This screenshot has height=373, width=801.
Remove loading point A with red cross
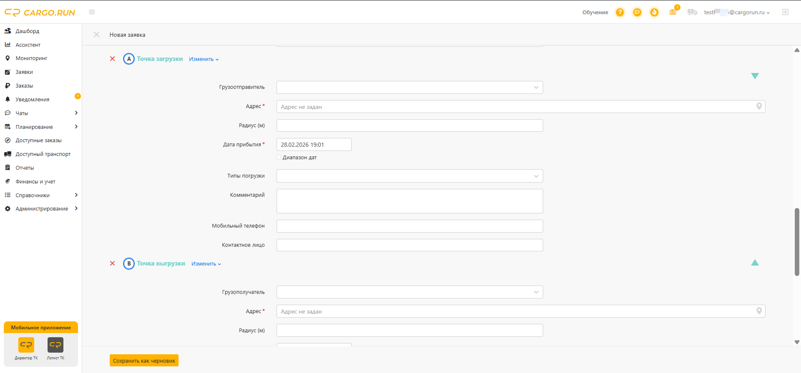[112, 59]
